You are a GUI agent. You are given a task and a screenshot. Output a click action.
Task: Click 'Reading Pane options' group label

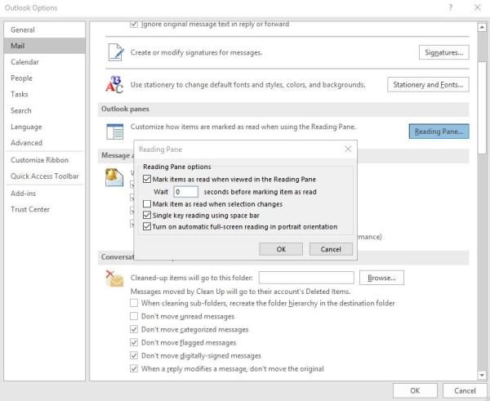(177, 167)
